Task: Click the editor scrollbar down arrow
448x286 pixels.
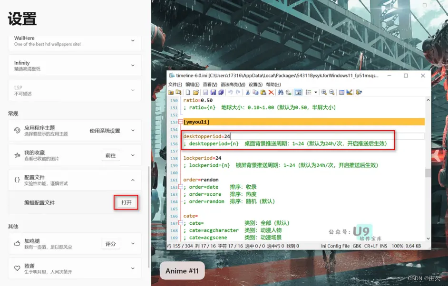Action: [x=428, y=238]
